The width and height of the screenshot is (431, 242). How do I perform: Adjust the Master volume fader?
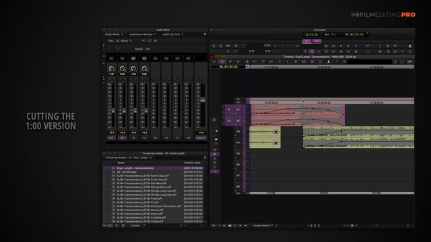[203, 100]
